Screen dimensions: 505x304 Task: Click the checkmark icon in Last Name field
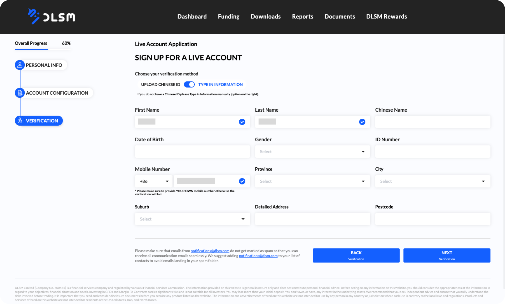(362, 122)
